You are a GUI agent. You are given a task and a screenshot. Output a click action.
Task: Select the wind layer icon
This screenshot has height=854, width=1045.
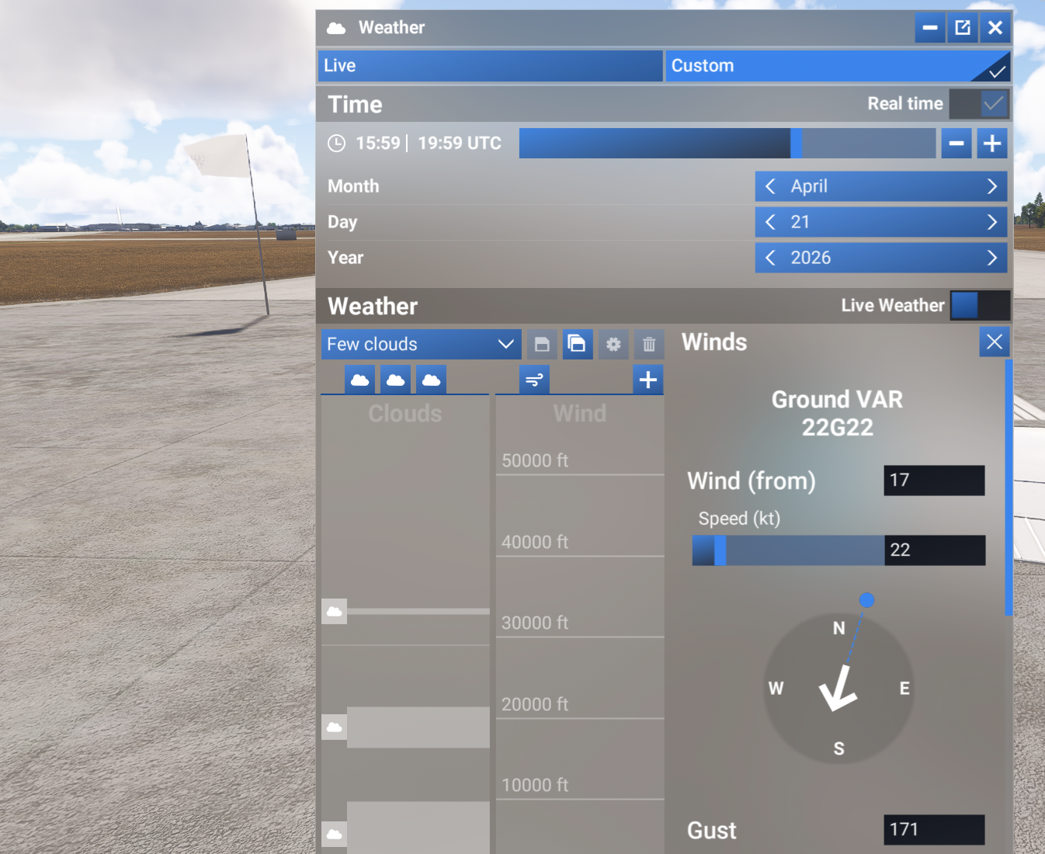534,380
